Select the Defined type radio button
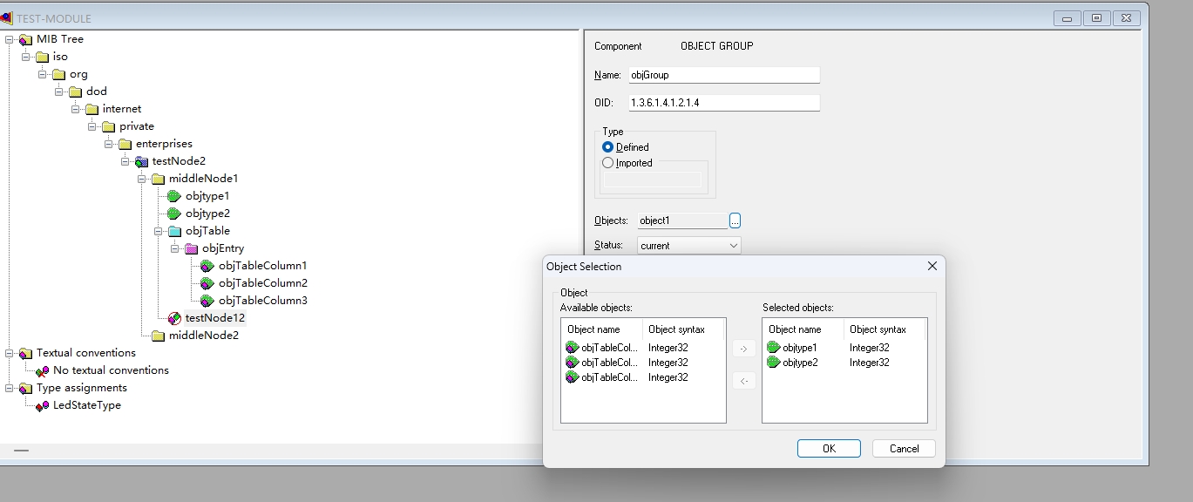This screenshot has height=502, width=1193. point(608,147)
